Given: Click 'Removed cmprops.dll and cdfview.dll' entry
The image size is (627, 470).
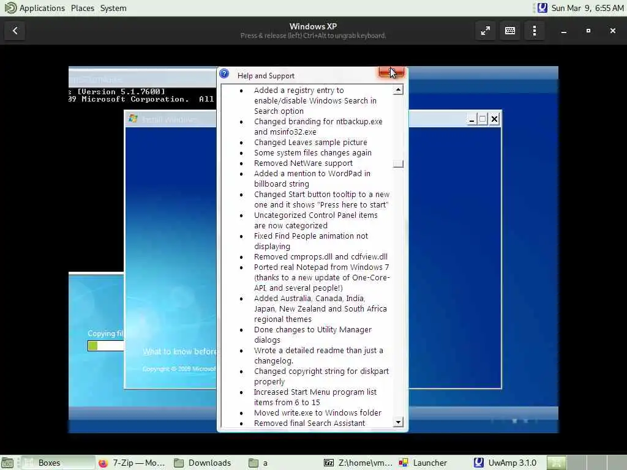Looking at the screenshot, I should tap(321, 256).
